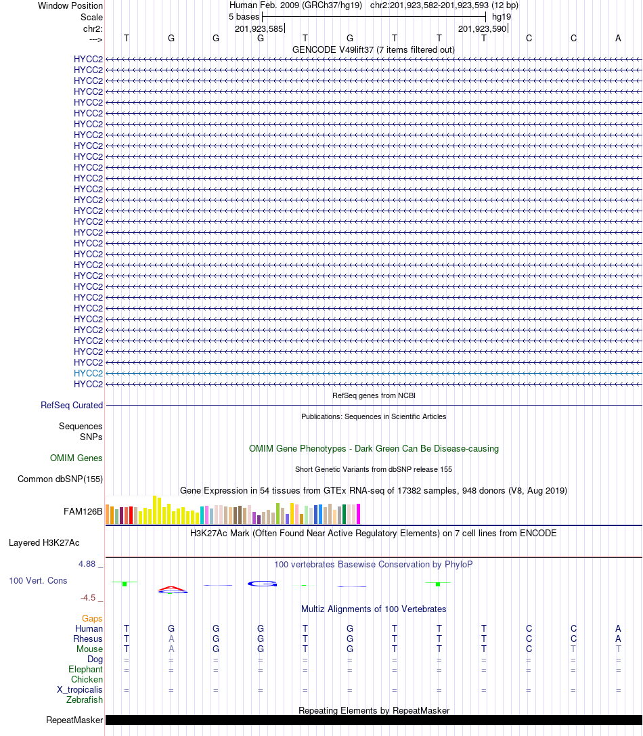Click the RepeatMasker track label
The height and width of the screenshot is (736, 643).
coord(74,720)
